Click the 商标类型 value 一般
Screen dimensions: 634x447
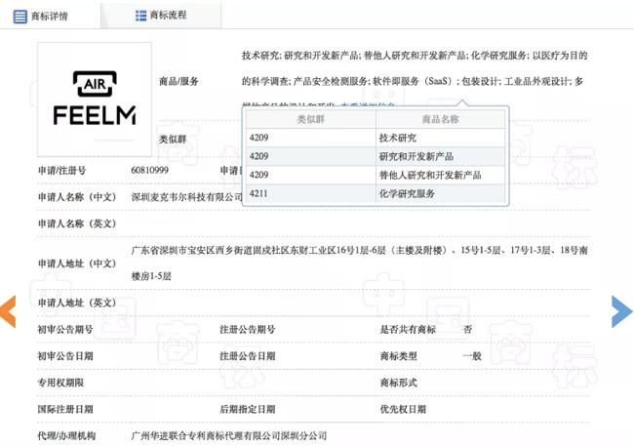coord(472,356)
